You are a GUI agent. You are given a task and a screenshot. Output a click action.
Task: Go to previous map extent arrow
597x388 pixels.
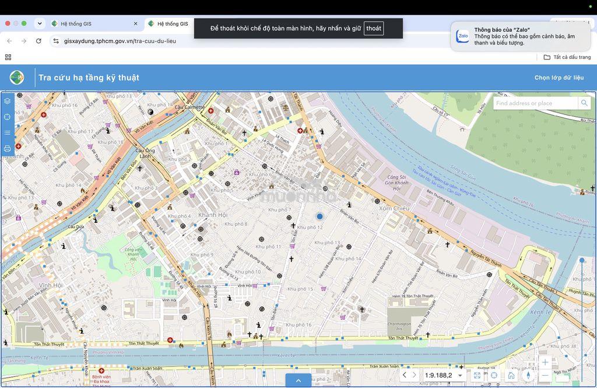pyautogui.click(x=405, y=375)
